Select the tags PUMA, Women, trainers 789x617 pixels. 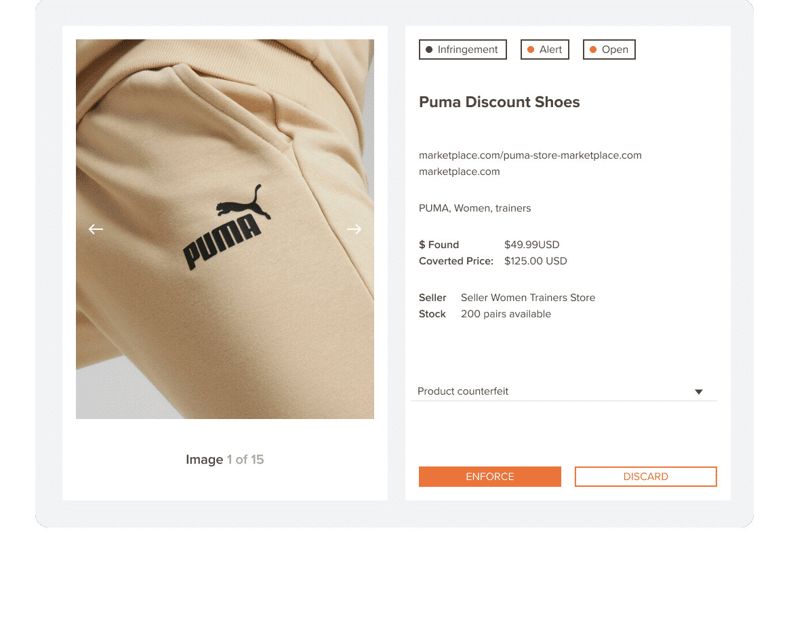tap(474, 208)
